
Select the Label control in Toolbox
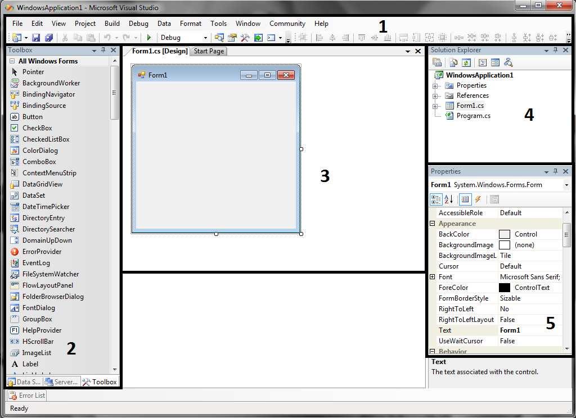[30, 364]
